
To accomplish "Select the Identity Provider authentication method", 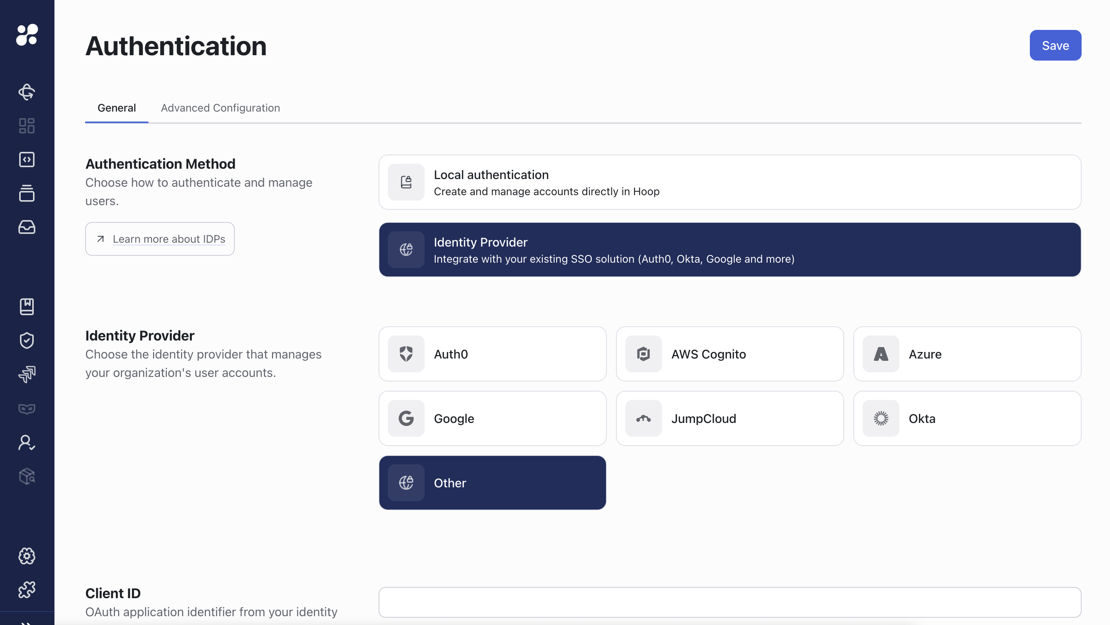I will 729,250.
